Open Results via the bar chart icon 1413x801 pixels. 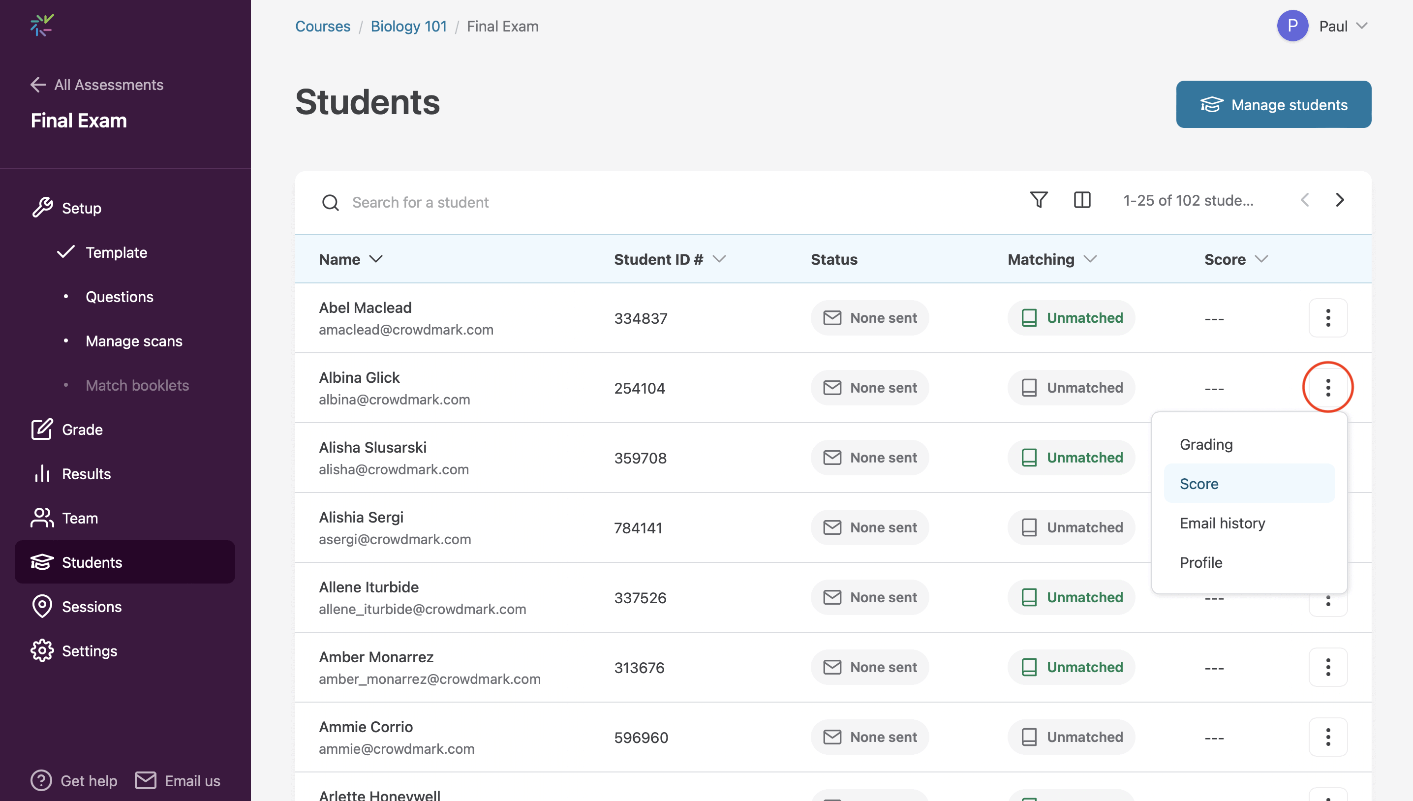(x=42, y=474)
